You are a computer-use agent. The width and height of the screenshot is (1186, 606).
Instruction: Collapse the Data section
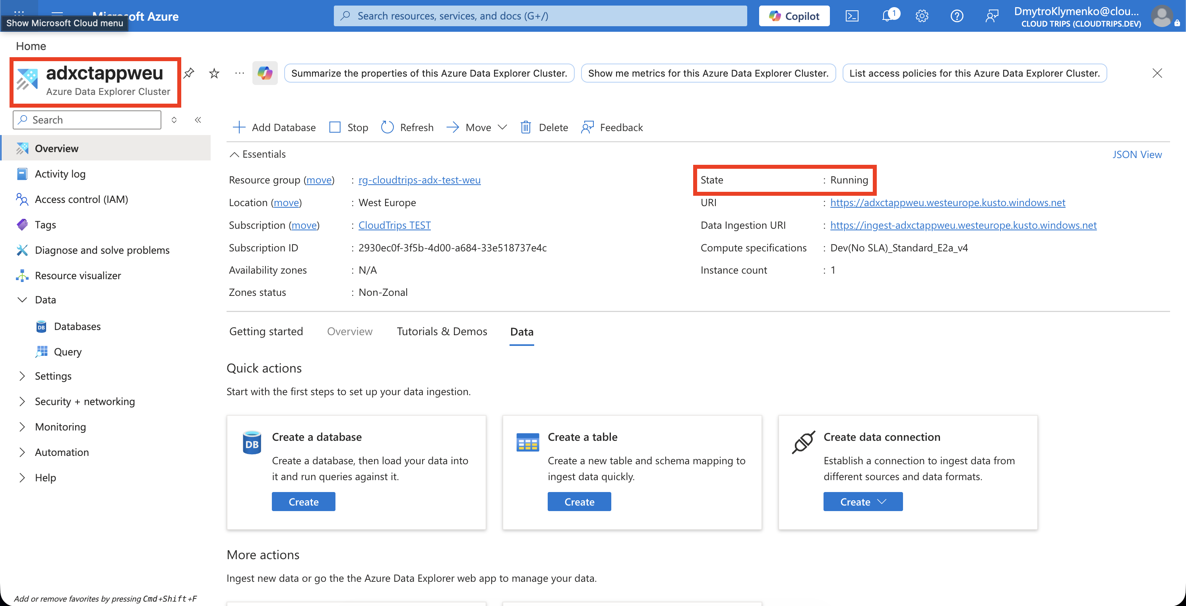tap(21, 299)
